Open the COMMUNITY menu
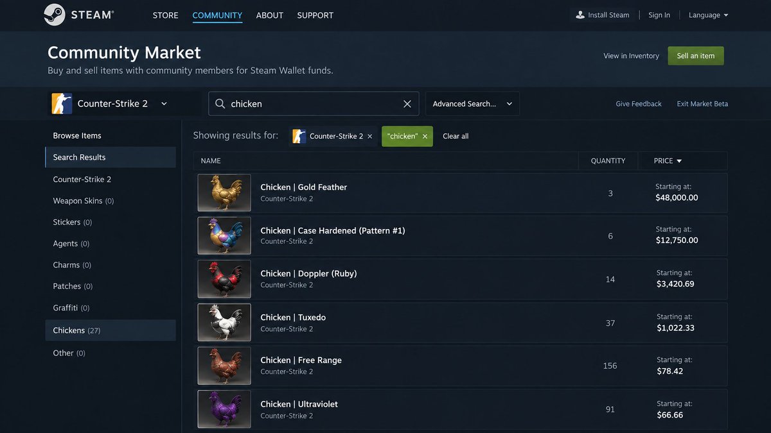This screenshot has width=771, height=433. tap(217, 15)
